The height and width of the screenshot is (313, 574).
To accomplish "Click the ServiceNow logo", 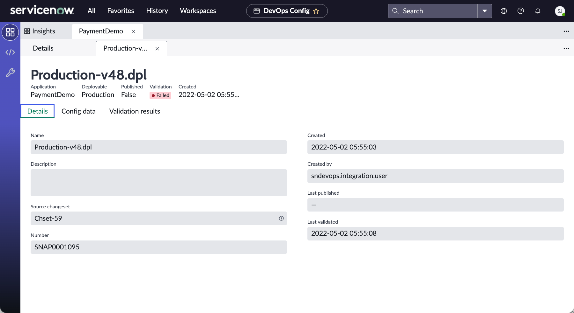I will point(42,10).
